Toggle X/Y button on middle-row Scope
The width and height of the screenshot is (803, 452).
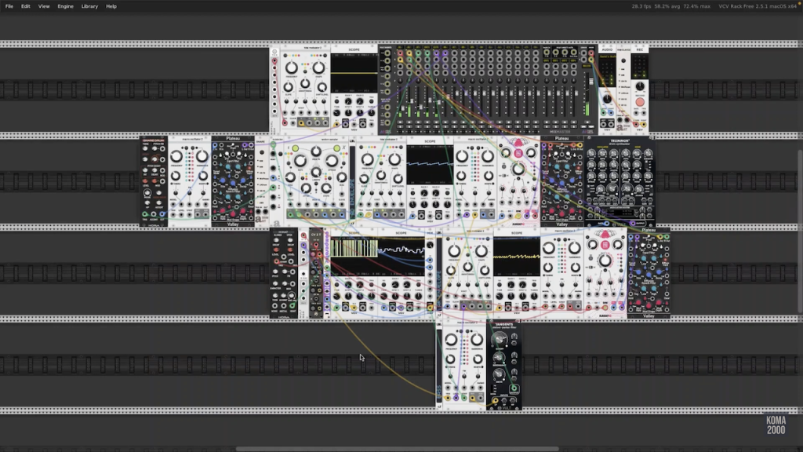pos(412,193)
